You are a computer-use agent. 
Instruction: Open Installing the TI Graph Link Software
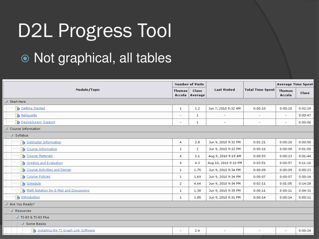coord(66,230)
